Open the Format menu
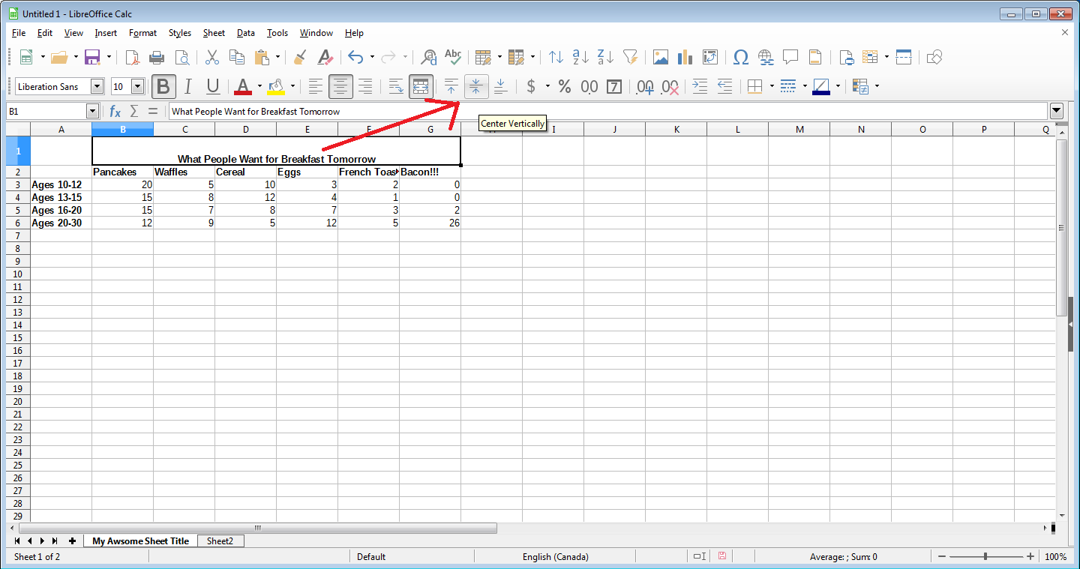This screenshot has height=569, width=1080. (142, 33)
